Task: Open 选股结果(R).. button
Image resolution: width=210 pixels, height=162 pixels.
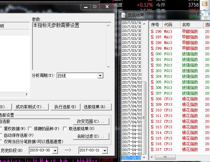Action: [96, 107]
